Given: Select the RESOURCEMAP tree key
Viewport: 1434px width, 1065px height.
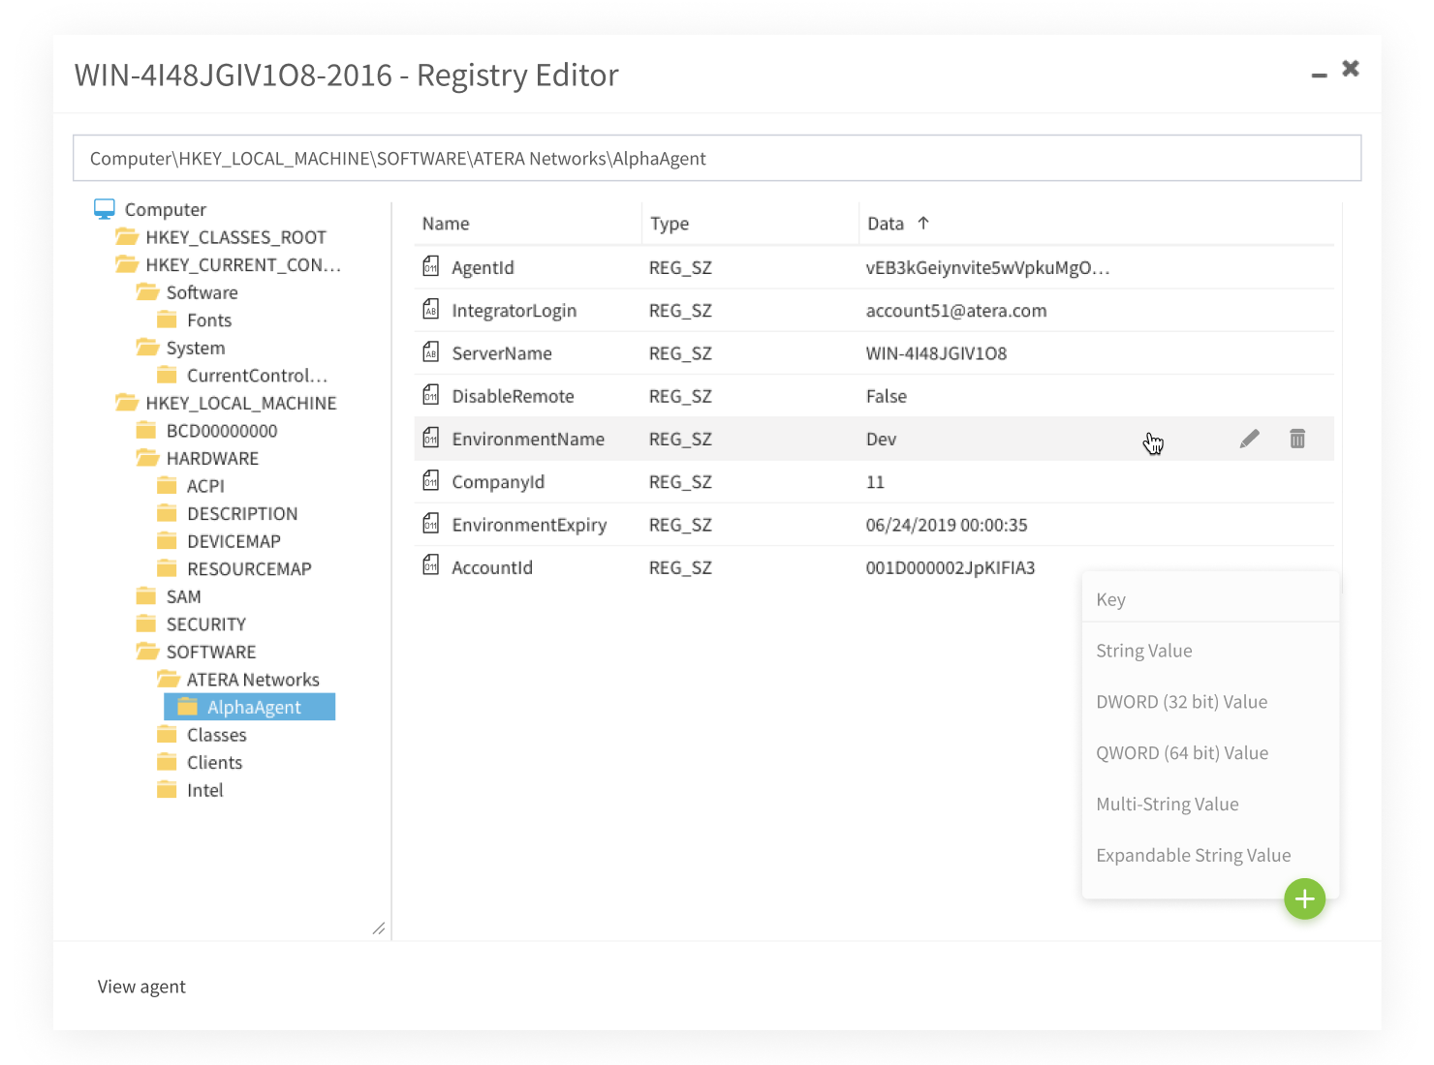Looking at the screenshot, I should [x=249, y=568].
